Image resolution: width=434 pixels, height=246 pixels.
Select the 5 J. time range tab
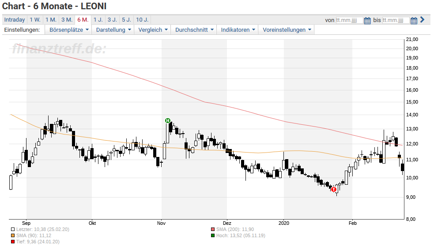(126, 20)
